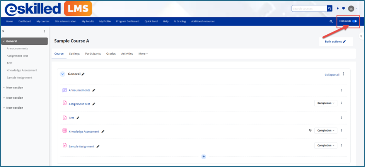Image resolution: width=365 pixels, height=167 pixels.
Task: Click the group mode icon on Knowledge Assessment
Action: tap(310, 130)
